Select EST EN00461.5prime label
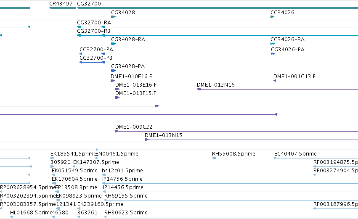The width and height of the screenshot is (358, 219). coord(117,154)
